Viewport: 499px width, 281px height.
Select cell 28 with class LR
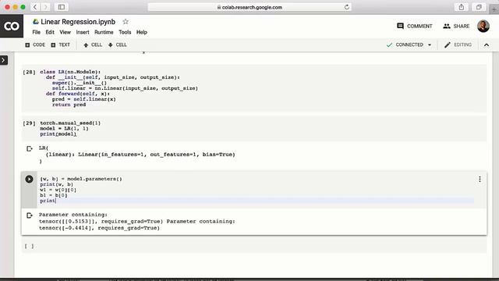(254, 88)
